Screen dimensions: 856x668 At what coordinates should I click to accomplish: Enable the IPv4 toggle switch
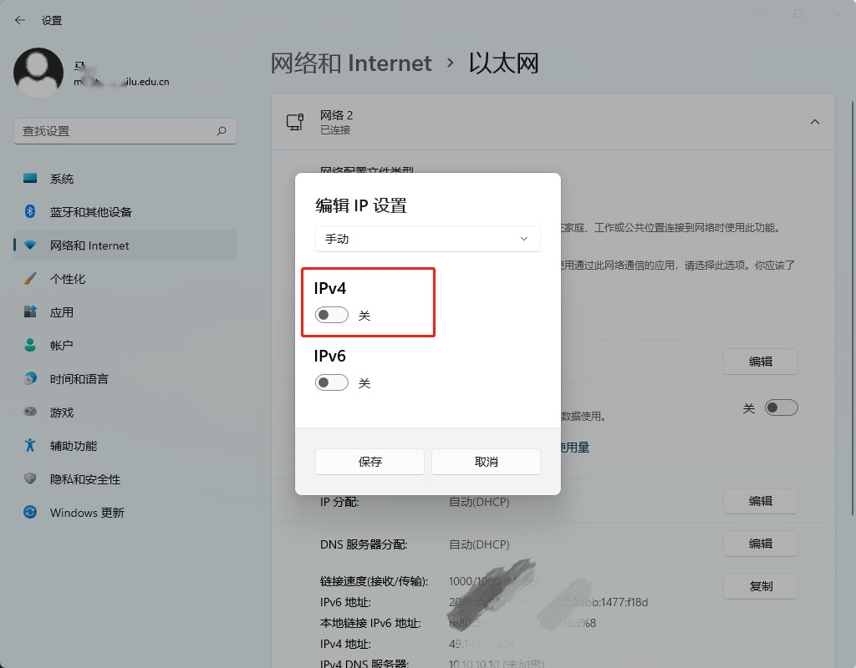332,316
